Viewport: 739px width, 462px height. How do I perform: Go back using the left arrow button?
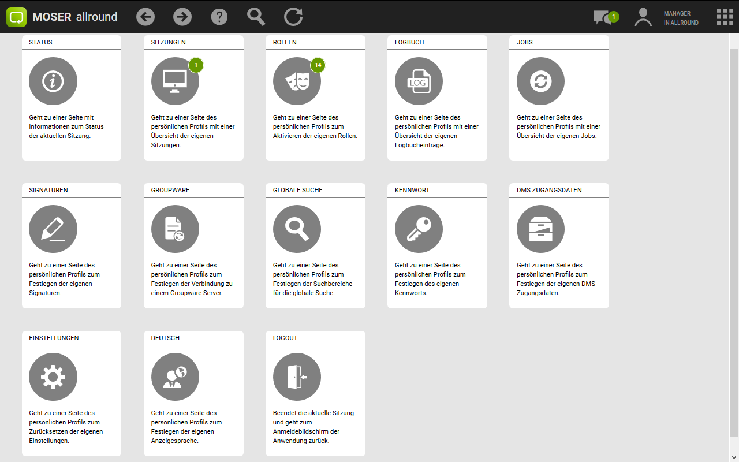click(x=145, y=17)
